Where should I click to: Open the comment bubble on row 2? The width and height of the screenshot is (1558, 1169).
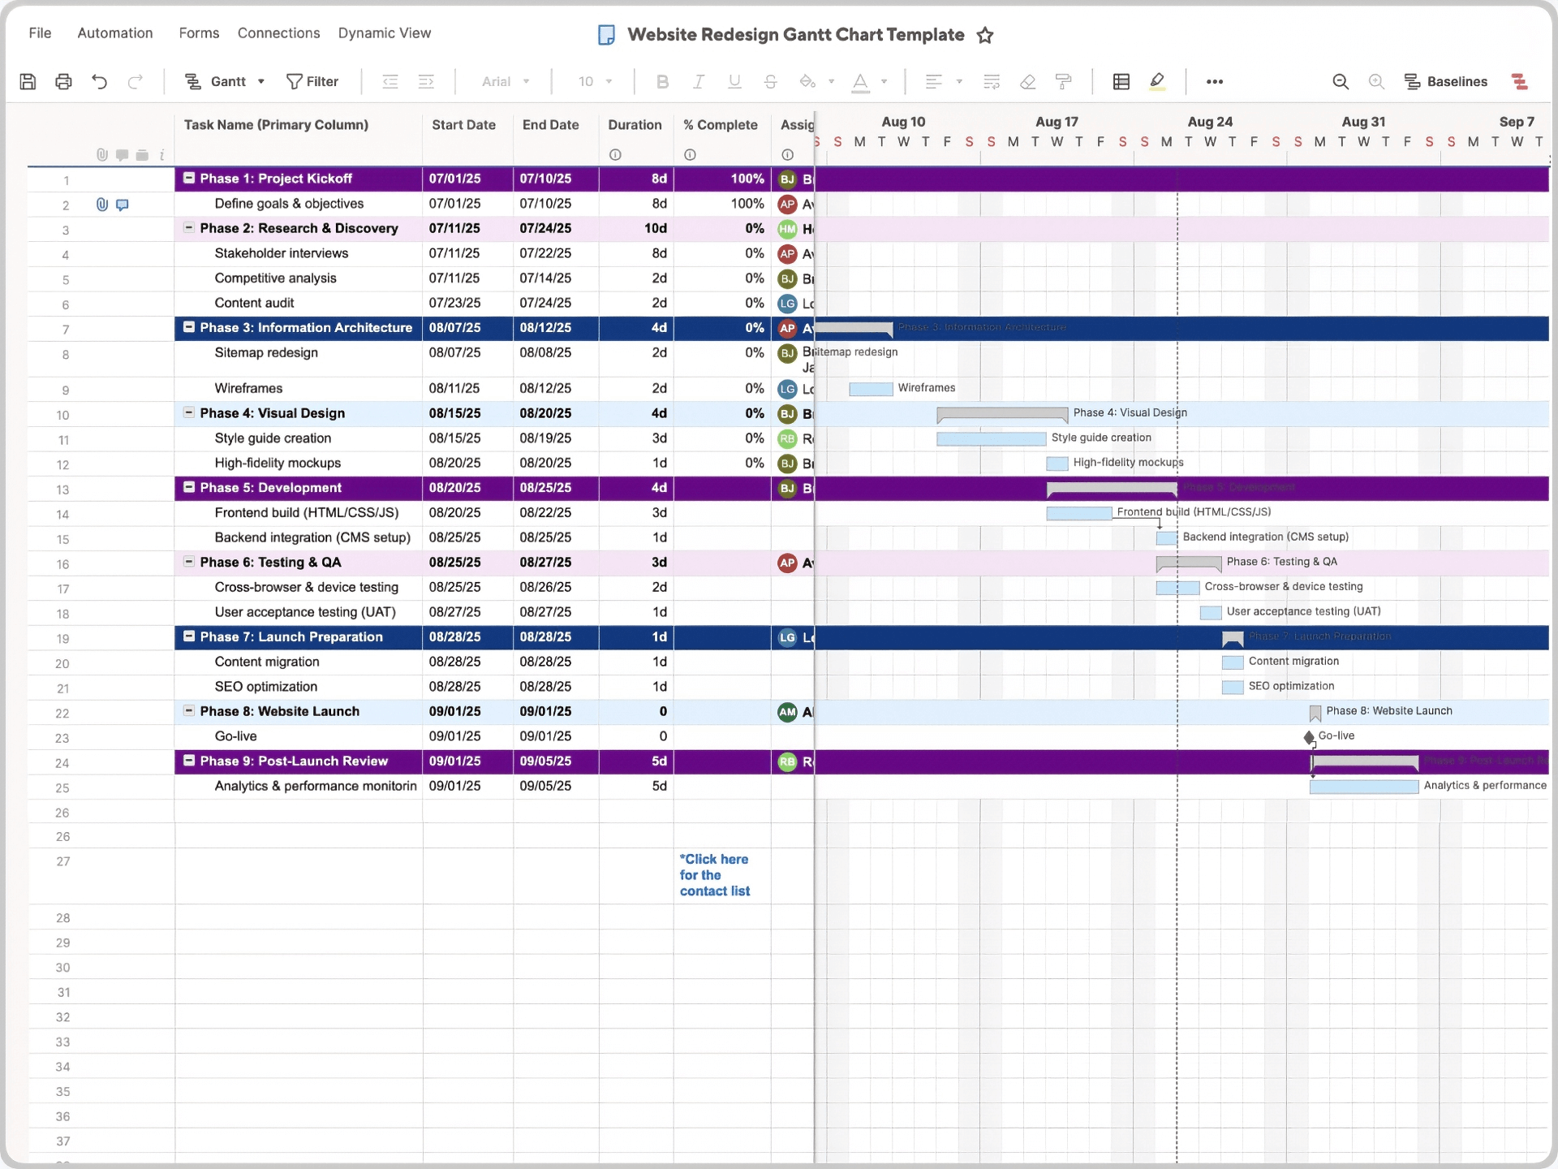point(122,205)
